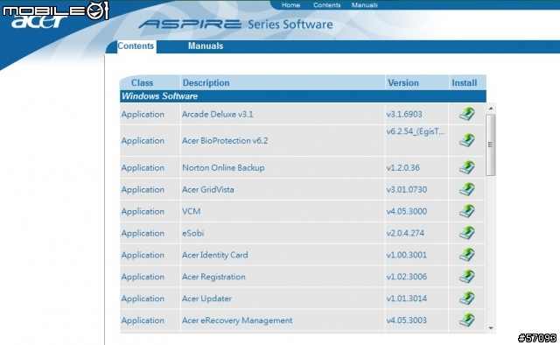
Task: Select the Arcade Deluxe v3.1 description
Action: [x=218, y=114]
